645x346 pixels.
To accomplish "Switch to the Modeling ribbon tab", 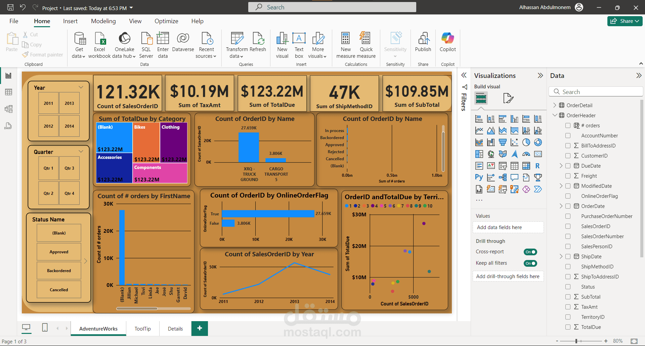I will click(x=103, y=21).
